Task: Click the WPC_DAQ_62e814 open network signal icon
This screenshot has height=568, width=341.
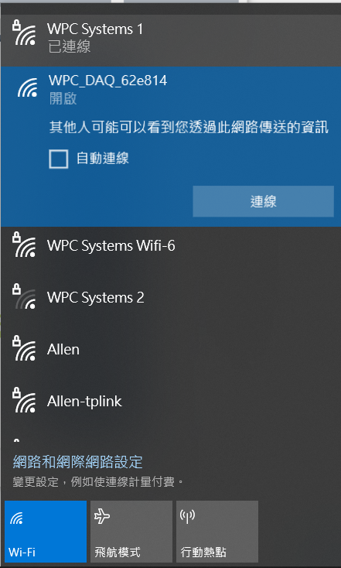Action: click(28, 87)
